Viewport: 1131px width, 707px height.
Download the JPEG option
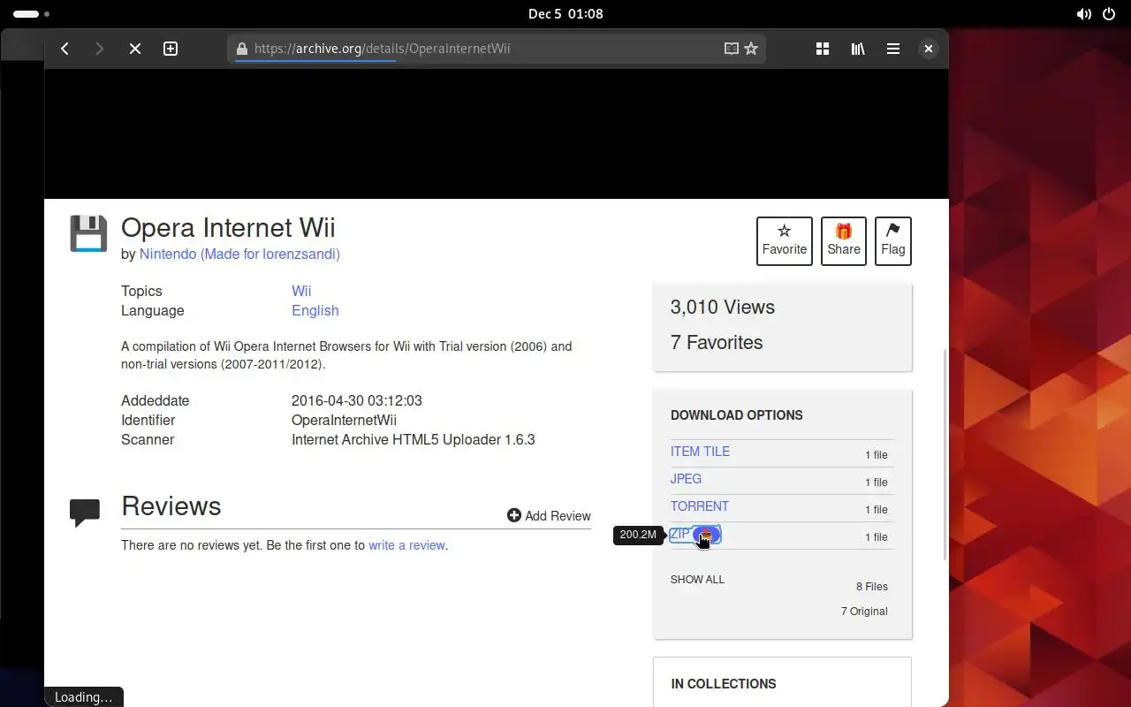[686, 479]
